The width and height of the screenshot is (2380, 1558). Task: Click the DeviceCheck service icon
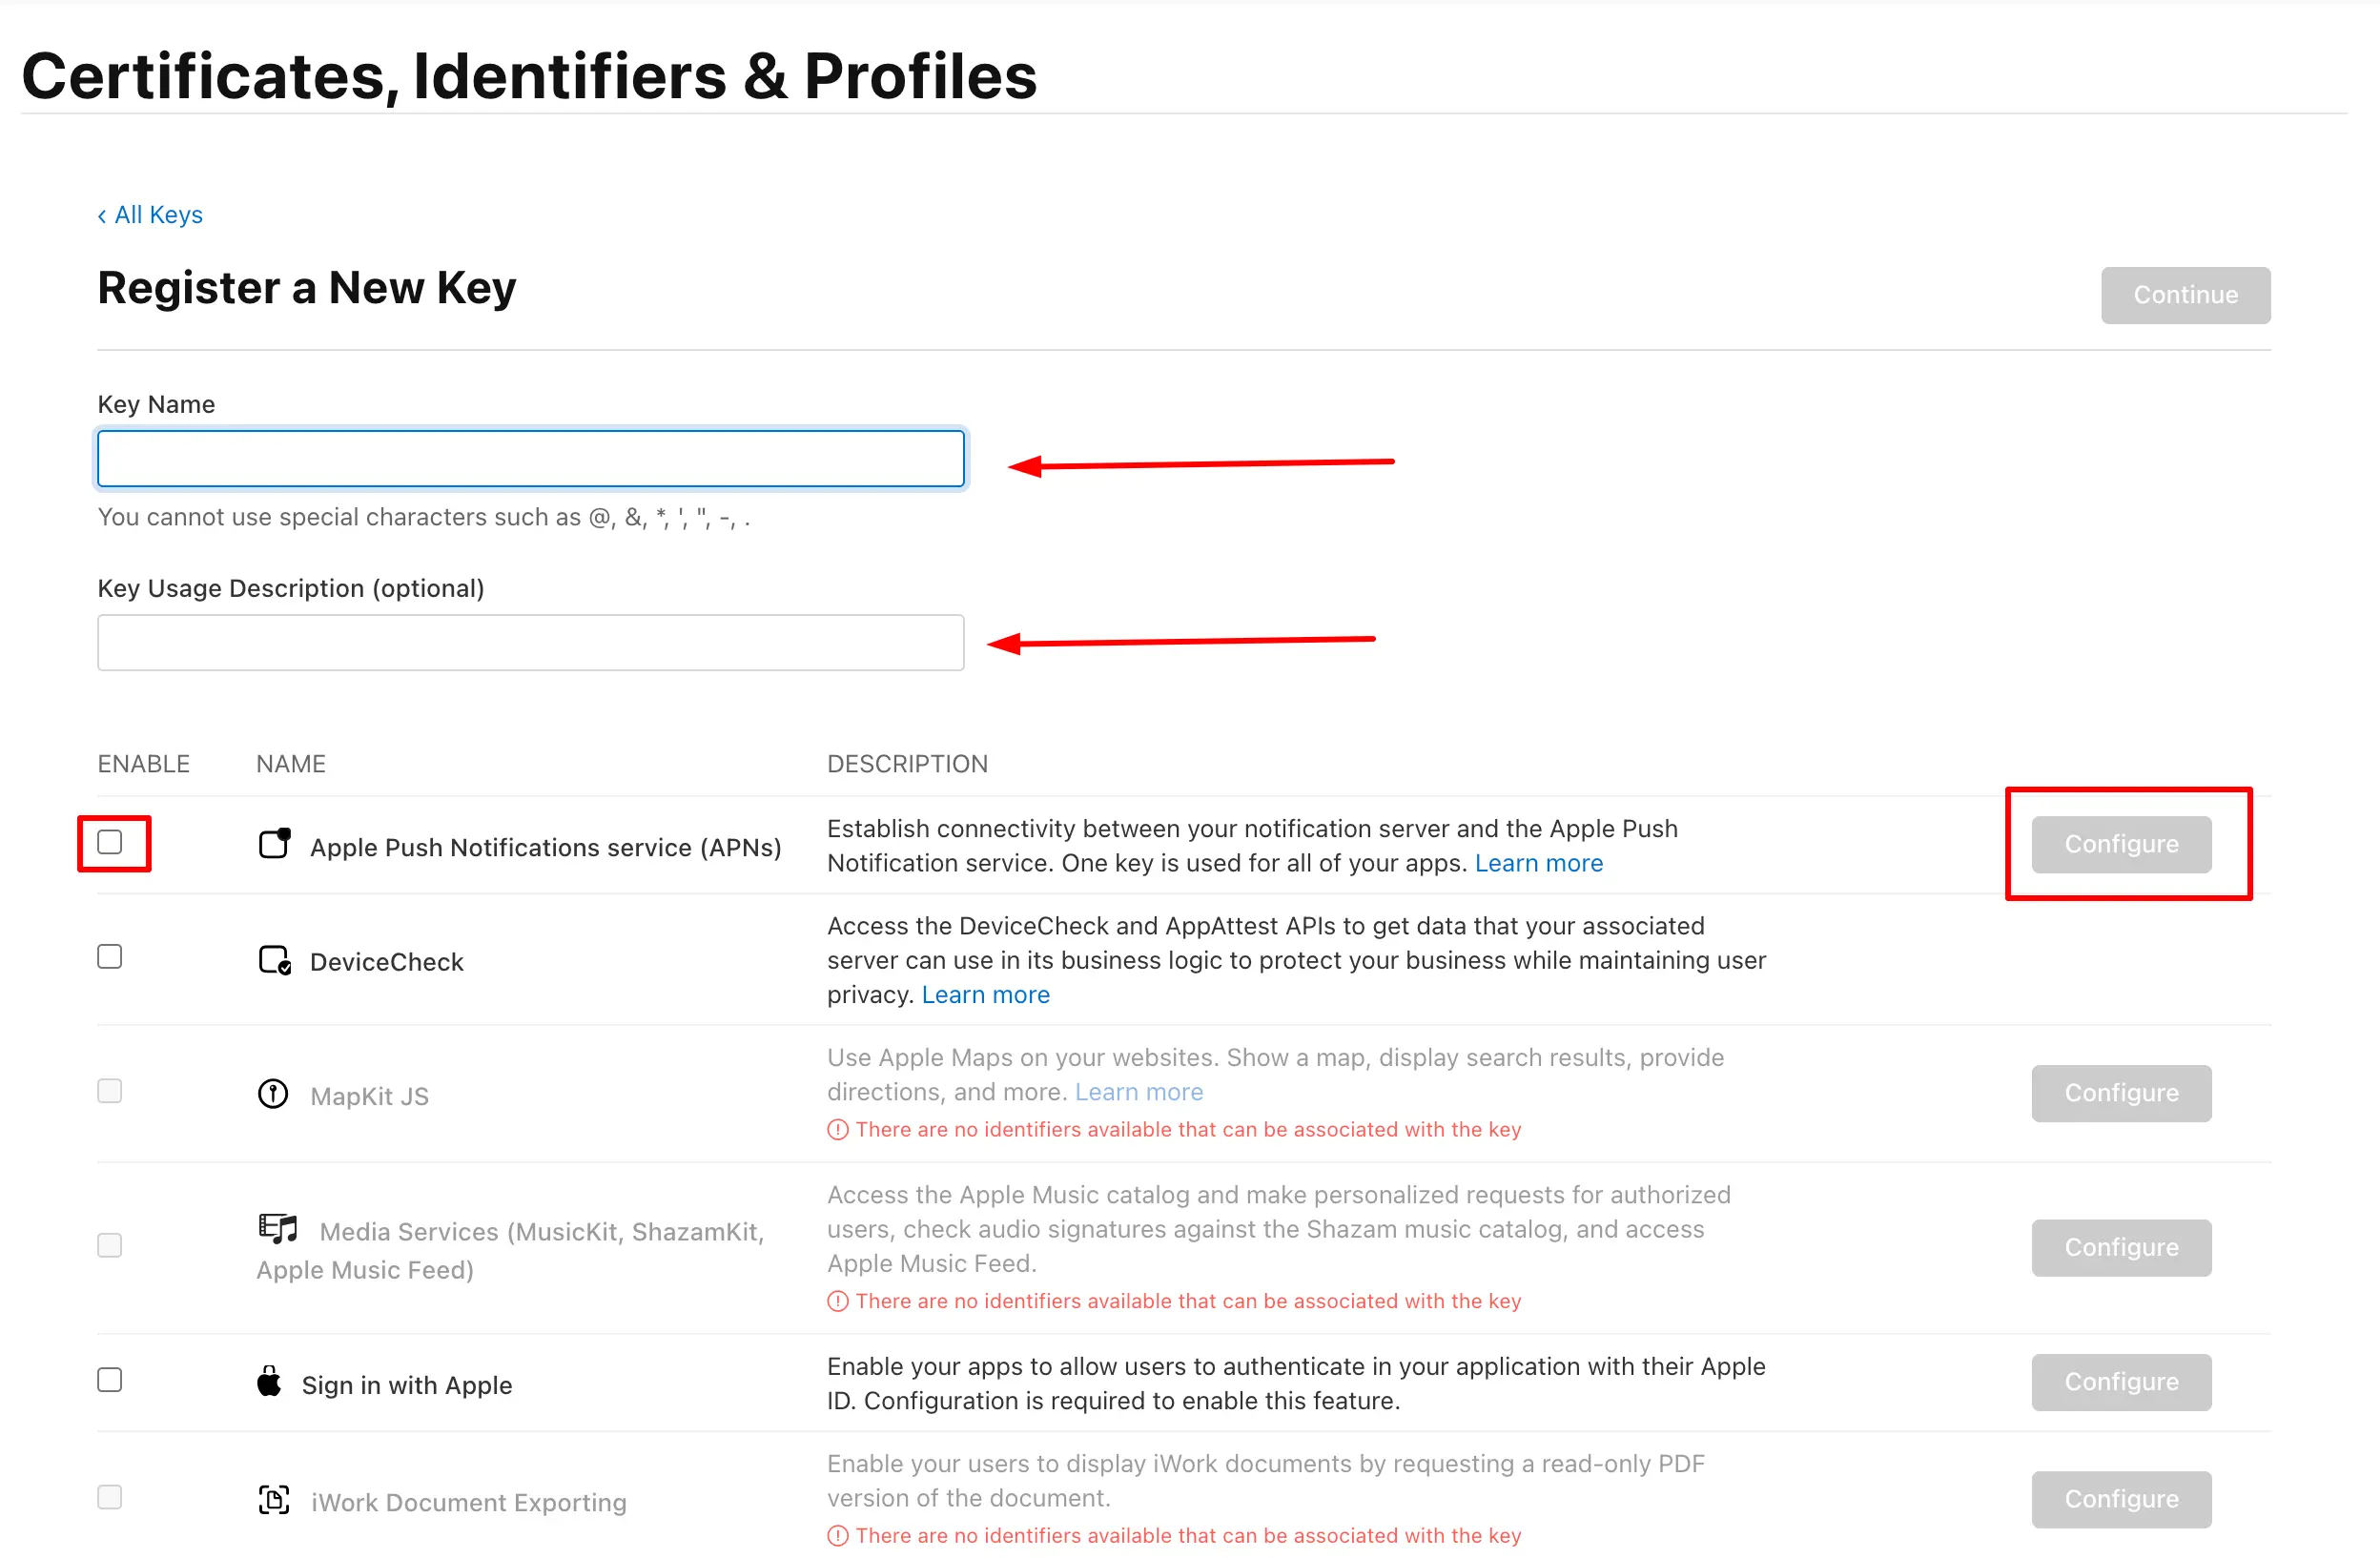273,960
